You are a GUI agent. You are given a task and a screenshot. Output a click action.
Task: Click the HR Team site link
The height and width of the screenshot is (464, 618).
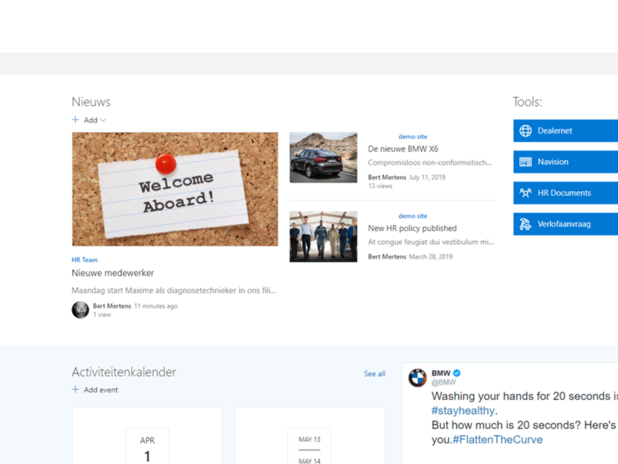click(x=84, y=260)
